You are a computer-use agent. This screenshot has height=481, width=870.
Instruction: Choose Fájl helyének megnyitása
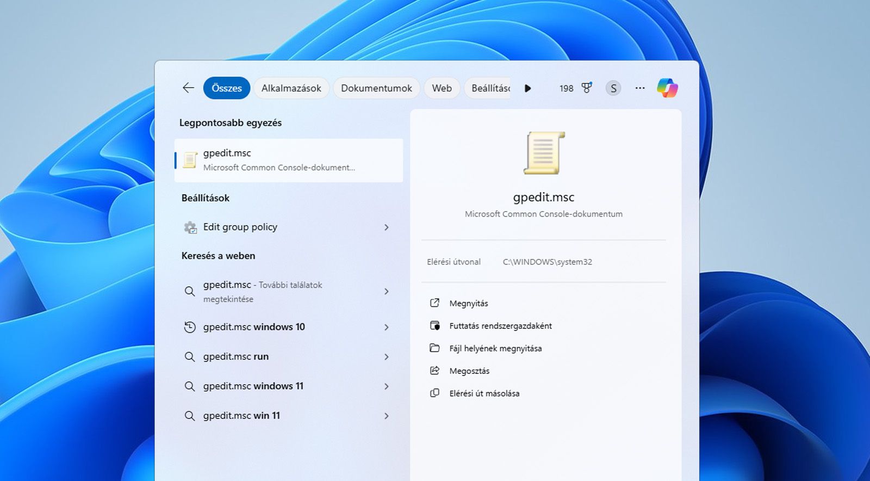[x=495, y=348]
